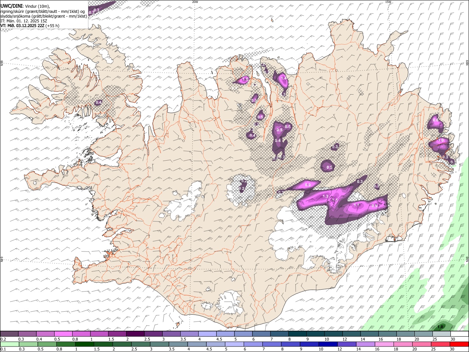Choose the snow legend swatch between 3 and 3.5

pyautogui.click(x=171, y=334)
